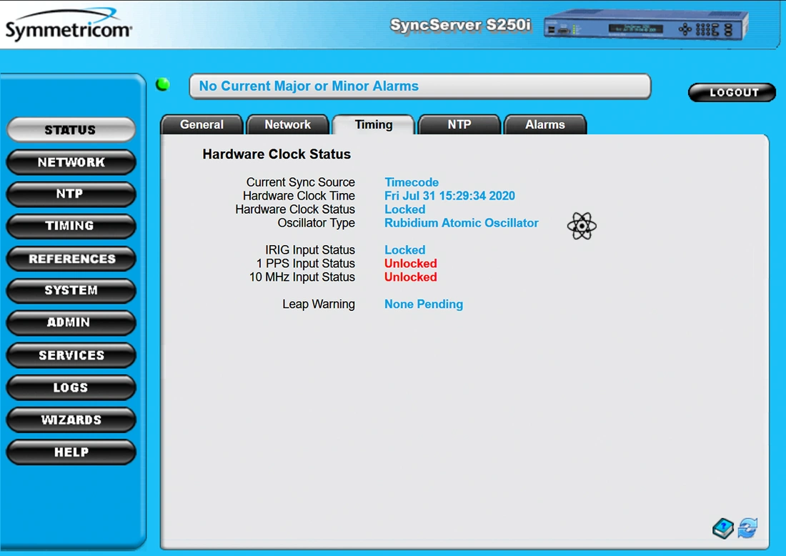Viewport: 786px width, 556px height.
Task: Open the STATUS section in sidebar
Action: [x=71, y=130]
